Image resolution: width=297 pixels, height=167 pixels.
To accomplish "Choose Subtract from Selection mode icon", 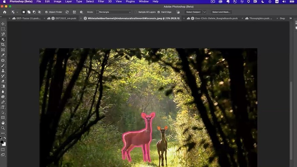I will (34, 12).
